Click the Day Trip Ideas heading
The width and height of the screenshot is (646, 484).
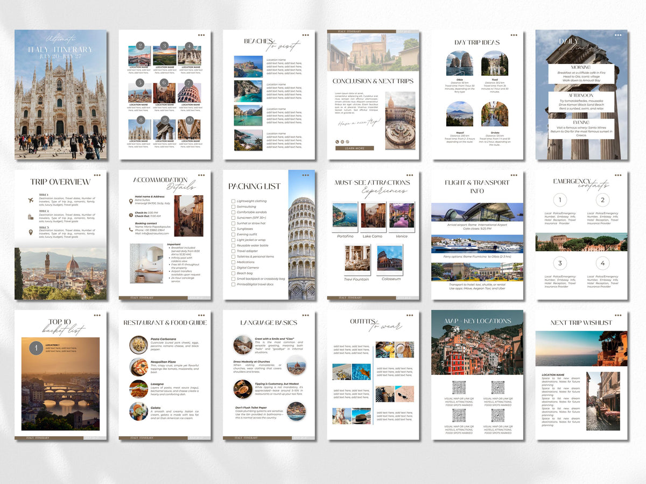(x=477, y=42)
